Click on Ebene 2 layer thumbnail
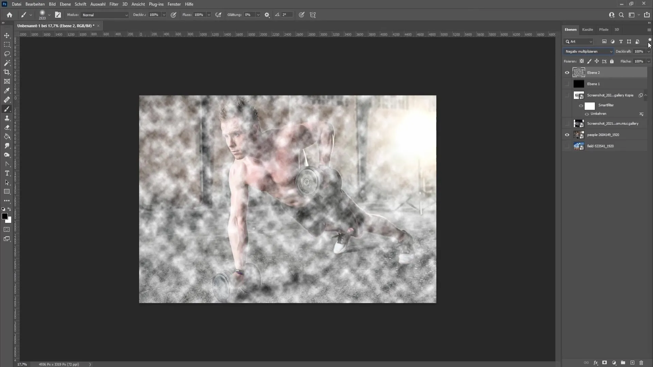This screenshot has width=653, height=367. [579, 72]
